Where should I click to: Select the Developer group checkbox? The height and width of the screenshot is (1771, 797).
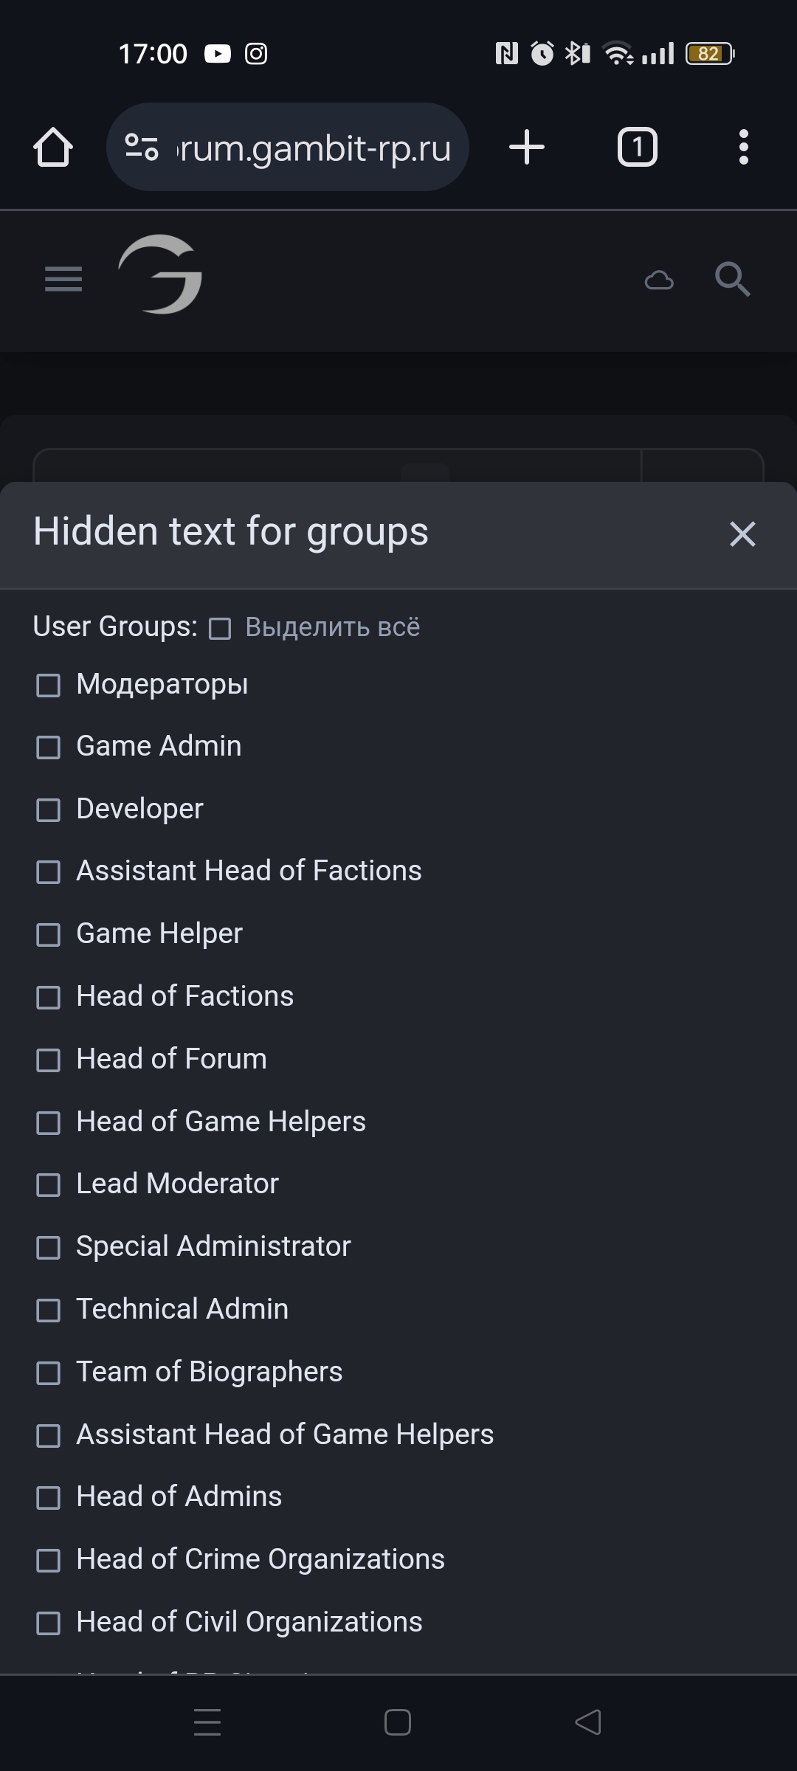[x=49, y=810]
